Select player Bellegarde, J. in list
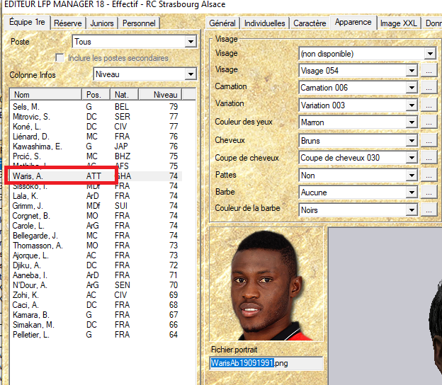 click(96, 236)
